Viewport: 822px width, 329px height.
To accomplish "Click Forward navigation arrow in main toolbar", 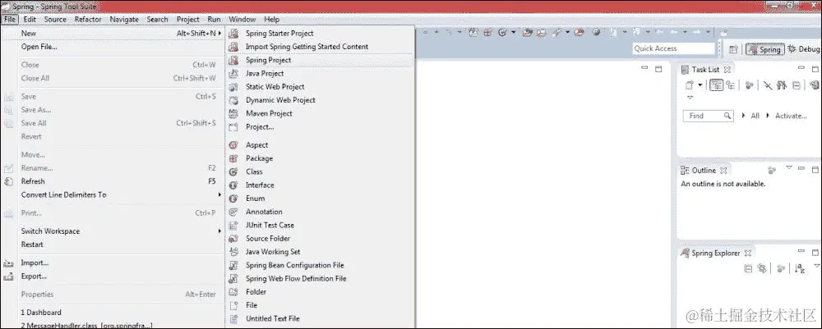I will coord(697,33).
